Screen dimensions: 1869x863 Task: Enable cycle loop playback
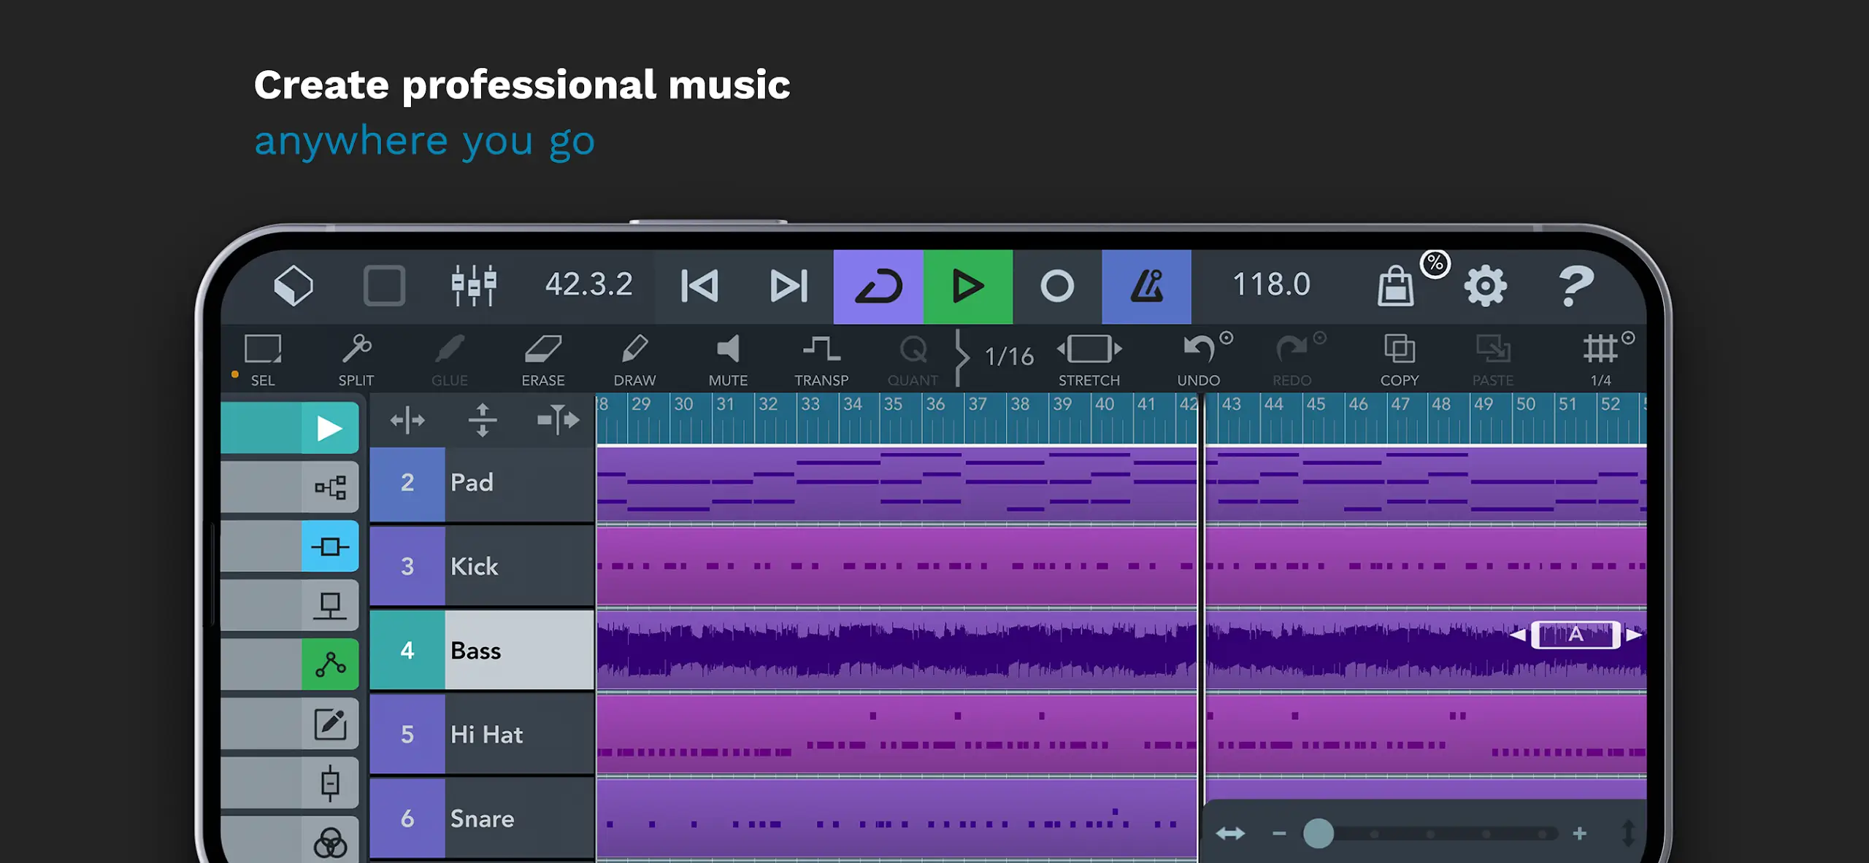coord(877,285)
